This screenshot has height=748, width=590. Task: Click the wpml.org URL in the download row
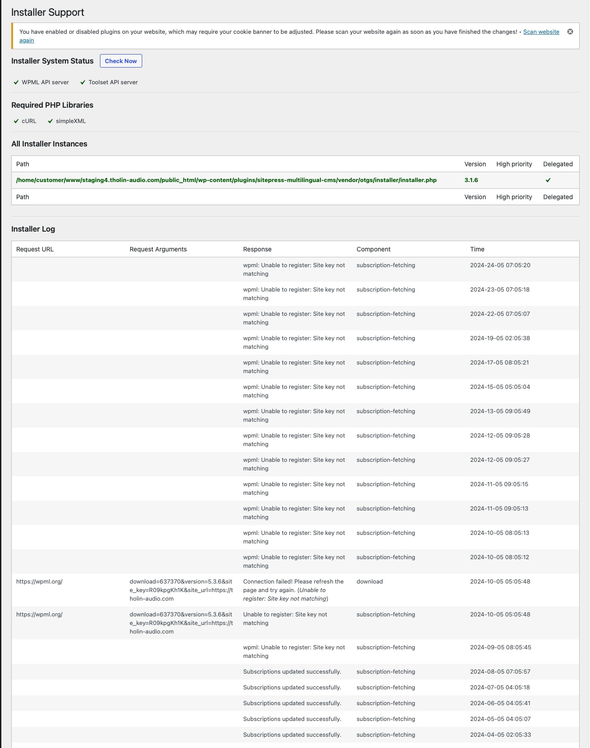coord(39,582)
